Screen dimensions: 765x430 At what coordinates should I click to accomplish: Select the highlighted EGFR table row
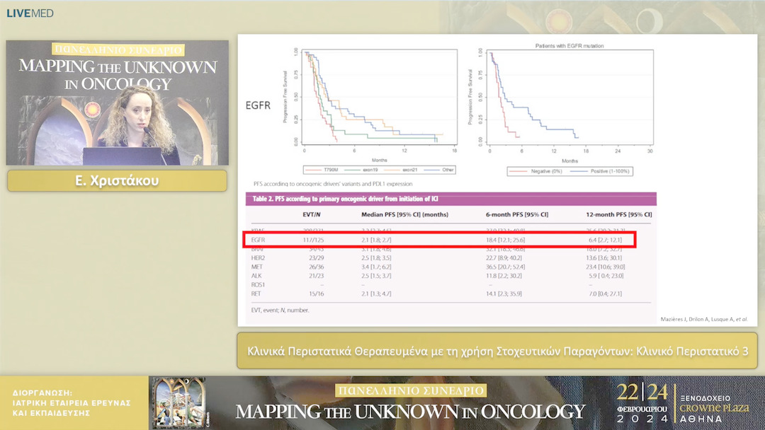point(439,240)
